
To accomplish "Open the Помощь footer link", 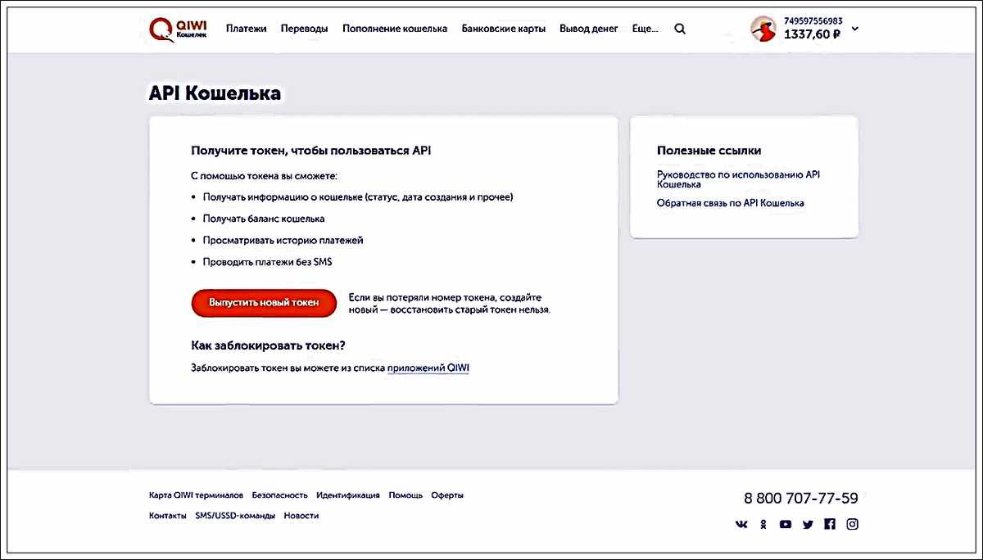I will 405,495.
